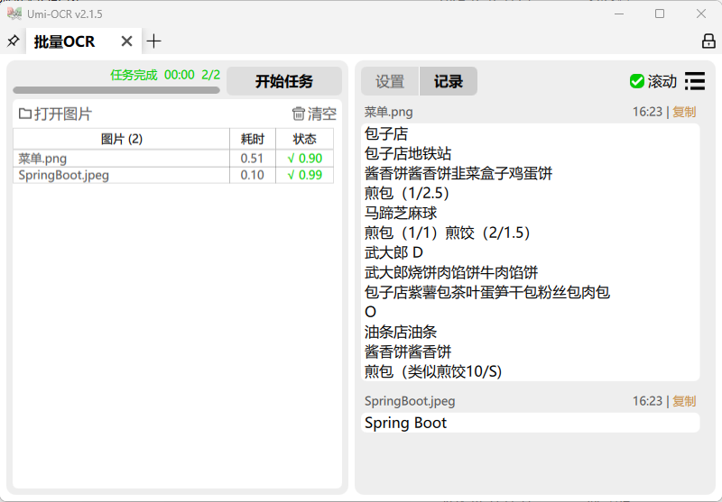Click the Spring Boot result text box
722x502 pixels.
pos(531,423)
